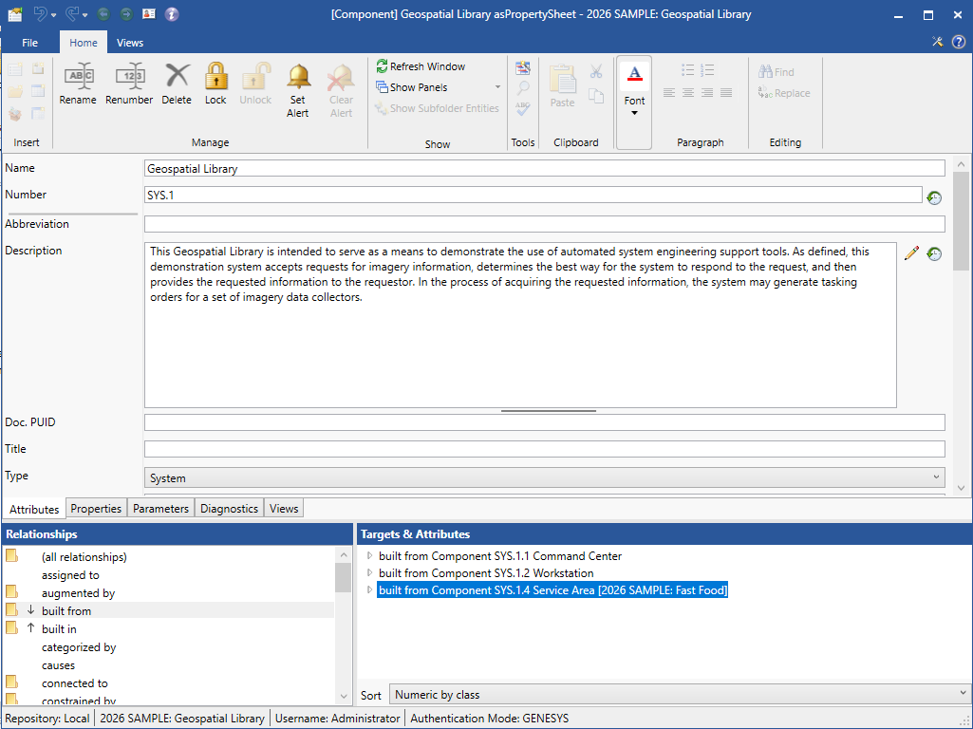Switch to the Diagnostics tab
The height and width of the screenshot is (729, 973).
(x=229, y=509)
